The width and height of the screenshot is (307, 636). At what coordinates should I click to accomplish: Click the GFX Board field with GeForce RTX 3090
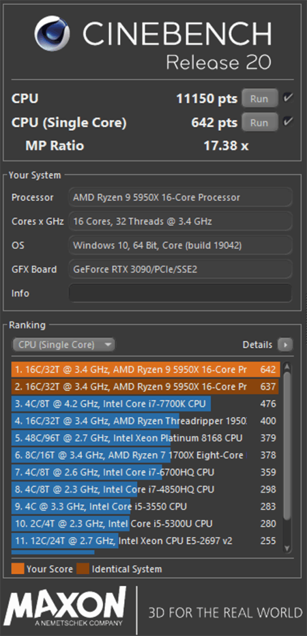click(181, 270)
